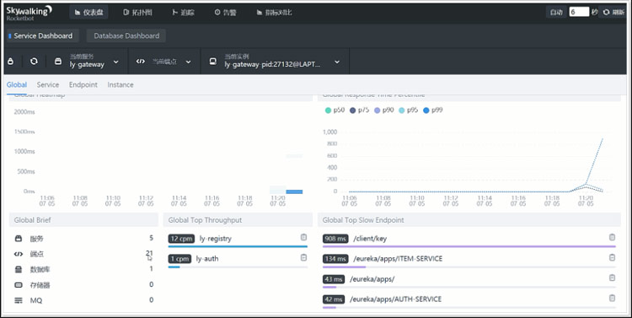Viewport: 632px width, 318px height.
Task: Click the /eureka/apps/AUTH-SERVICE endpoint text
Action: tap(395, 299)
